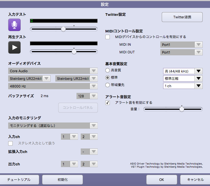Open 入力ch second channel dropdown showing 2
Image resolution: width=210 pixels, height=186 pixels.
(89, 137)
